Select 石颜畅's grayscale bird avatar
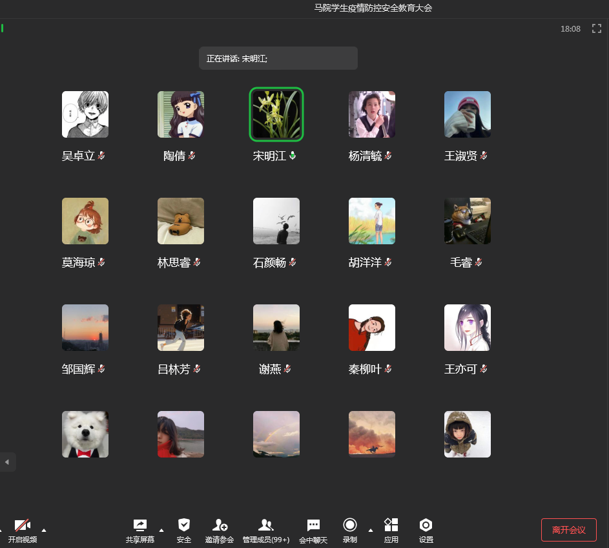609x548 pixels. coord(276,221)
